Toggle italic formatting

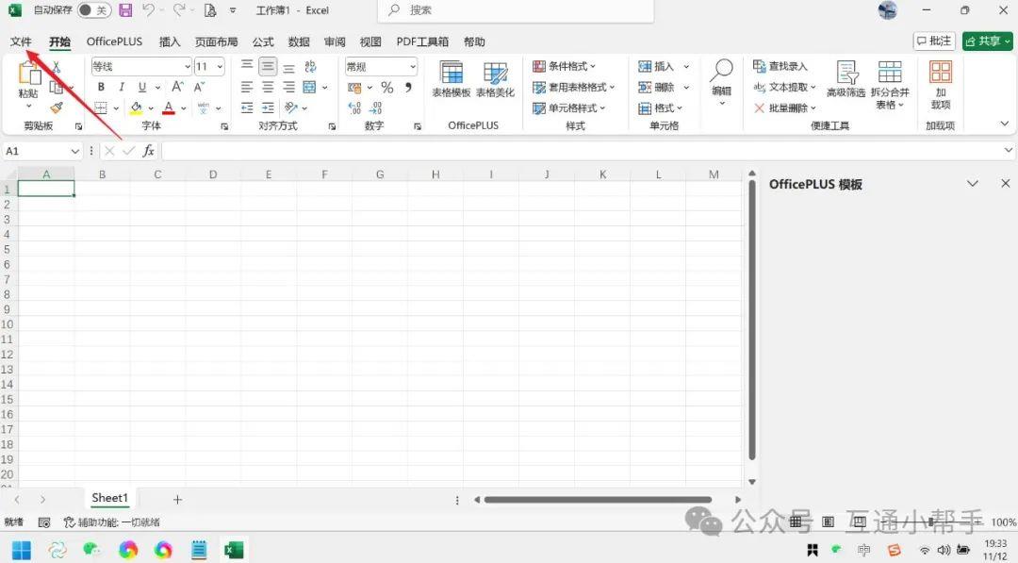coord(121,87)
